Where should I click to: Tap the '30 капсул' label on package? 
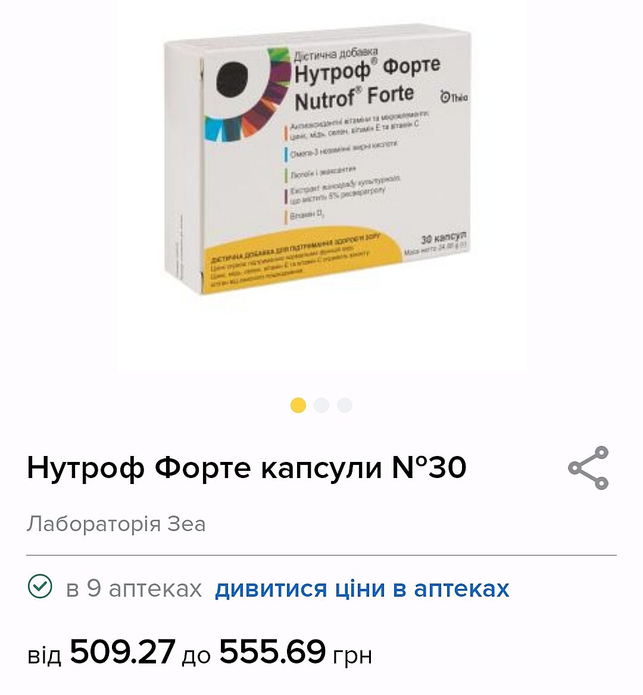(443, 237)
